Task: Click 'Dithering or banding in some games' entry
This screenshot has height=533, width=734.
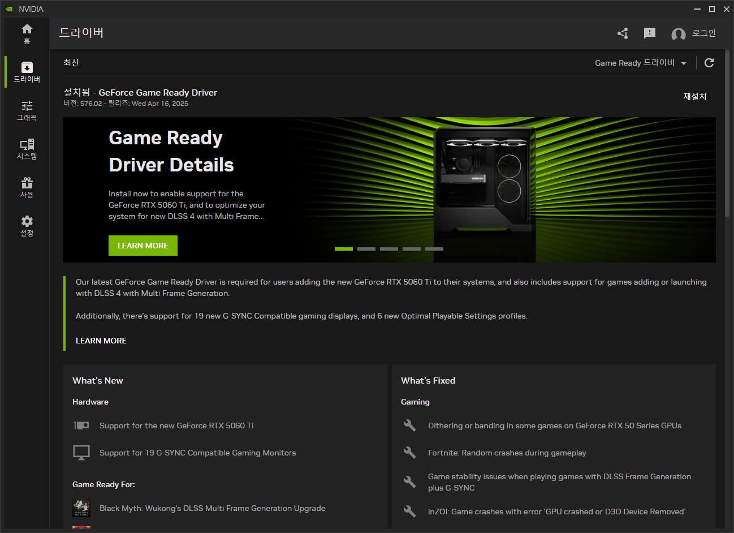Action: [555, 425]
